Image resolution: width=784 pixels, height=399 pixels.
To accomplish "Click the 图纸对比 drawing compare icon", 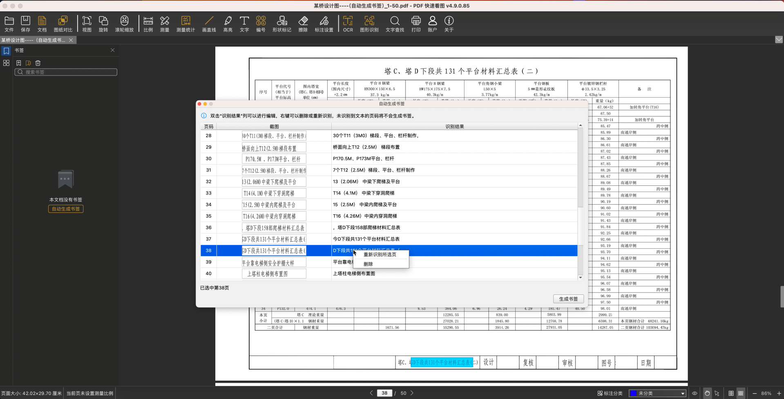I will pos(63,24).
